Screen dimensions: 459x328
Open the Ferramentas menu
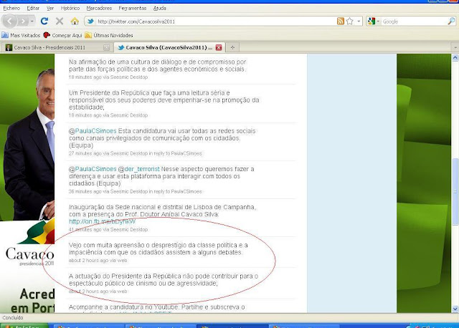pyautogui.click(x=132, y=8)
